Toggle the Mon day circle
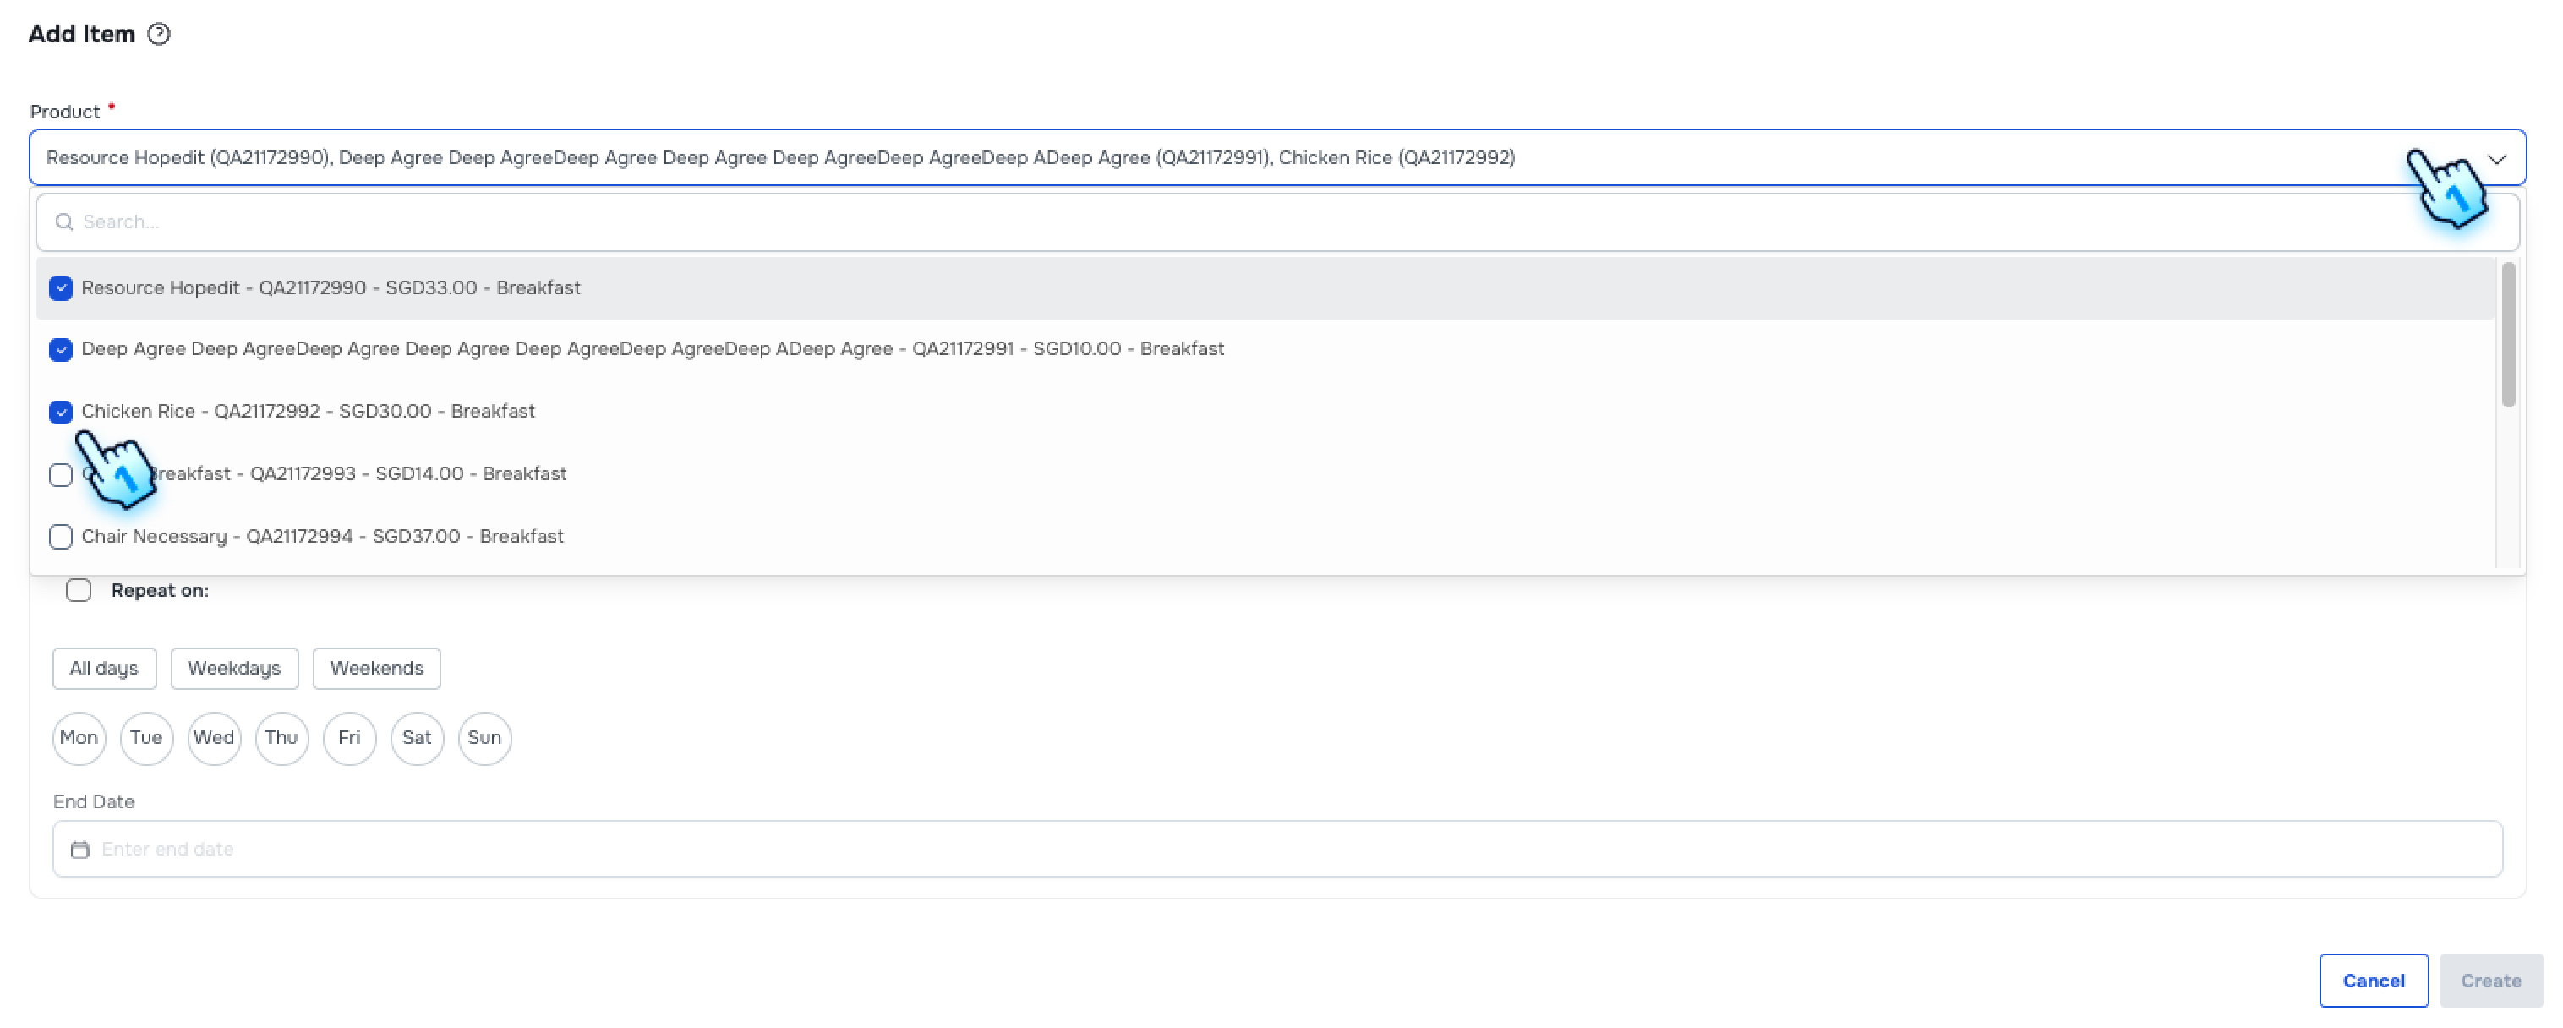Image resolution: width=2563 pixels, height=1028 pixels. [79, 738]
